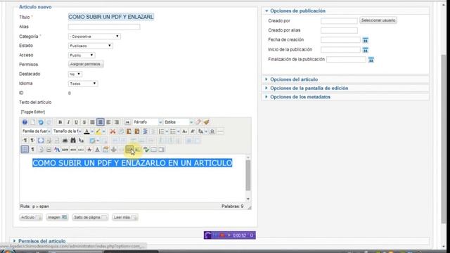Insert a special character

(x=212, y=131)
